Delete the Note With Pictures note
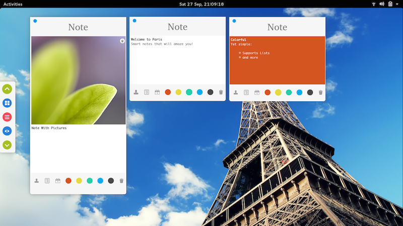Image resolution: width=403 pixels, height=226 pixels. pos(121,181)
